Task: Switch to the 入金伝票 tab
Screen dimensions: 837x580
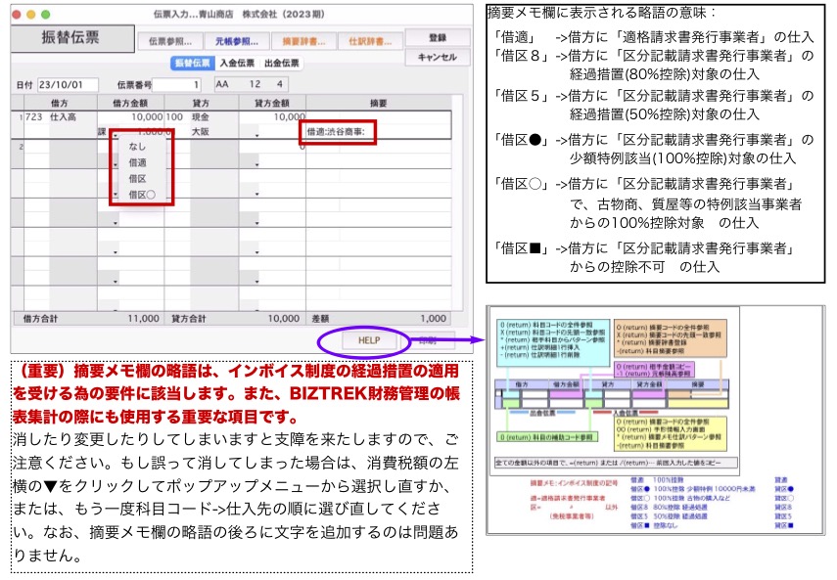Action: pyautogui.click(x=236, y=64)
